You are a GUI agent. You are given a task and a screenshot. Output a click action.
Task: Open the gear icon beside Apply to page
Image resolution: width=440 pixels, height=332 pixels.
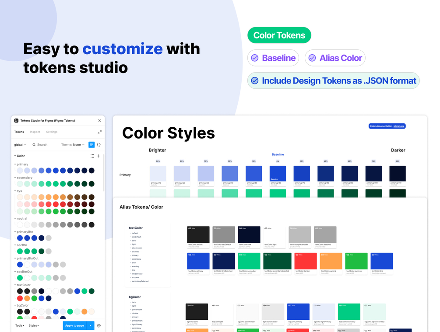coord(99,325)
